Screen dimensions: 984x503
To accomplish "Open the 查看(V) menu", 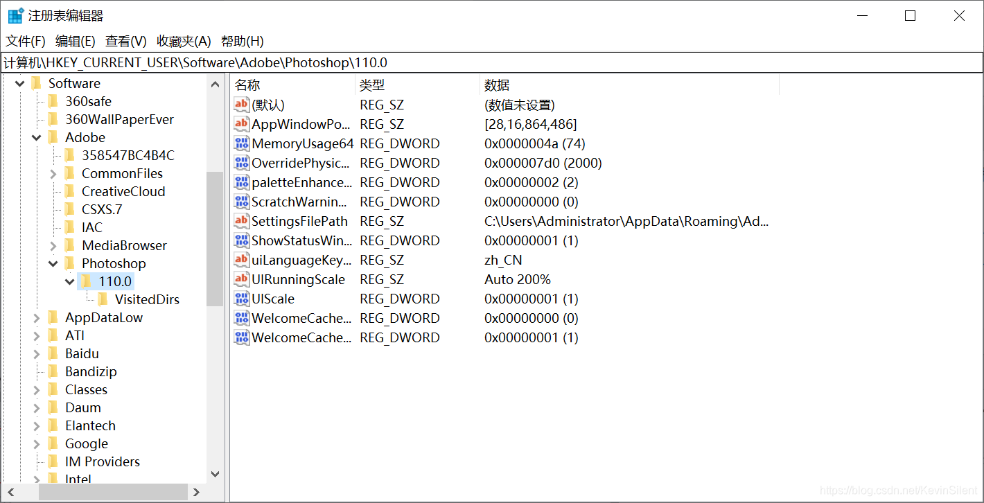I will pos(126,41).
